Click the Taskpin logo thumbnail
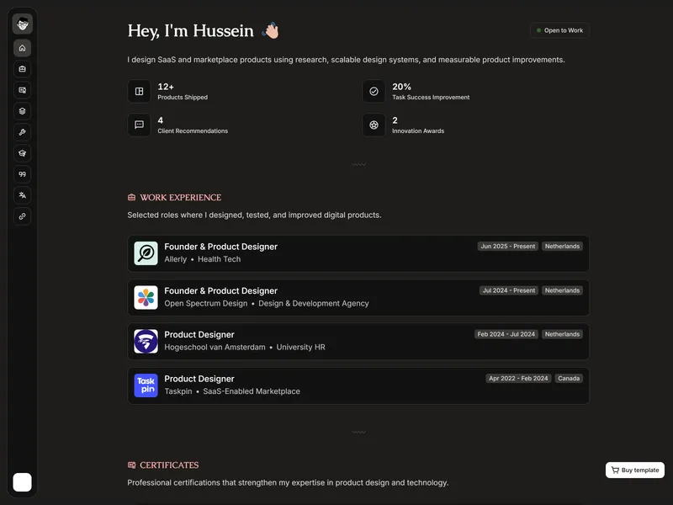The image size is (673, 505). 146,385
